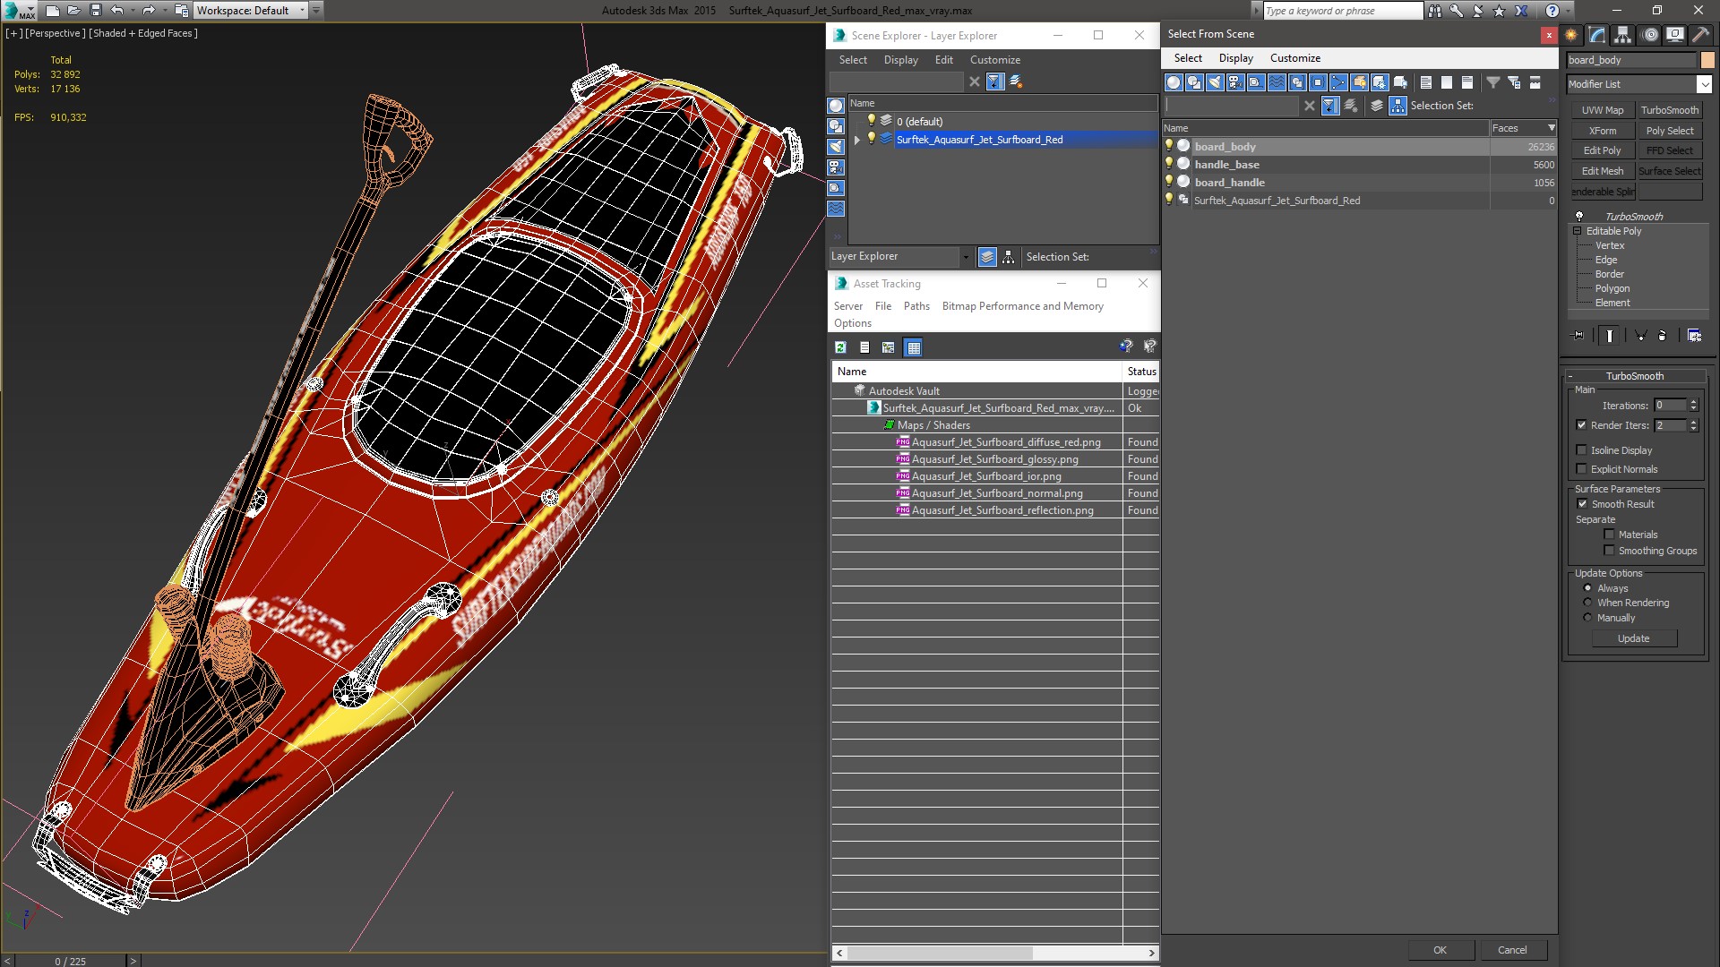Toggle Geometry display in Scene Explorer sidebar
Viewport: 1720px width, 967px height.
[x=836, y=106]
